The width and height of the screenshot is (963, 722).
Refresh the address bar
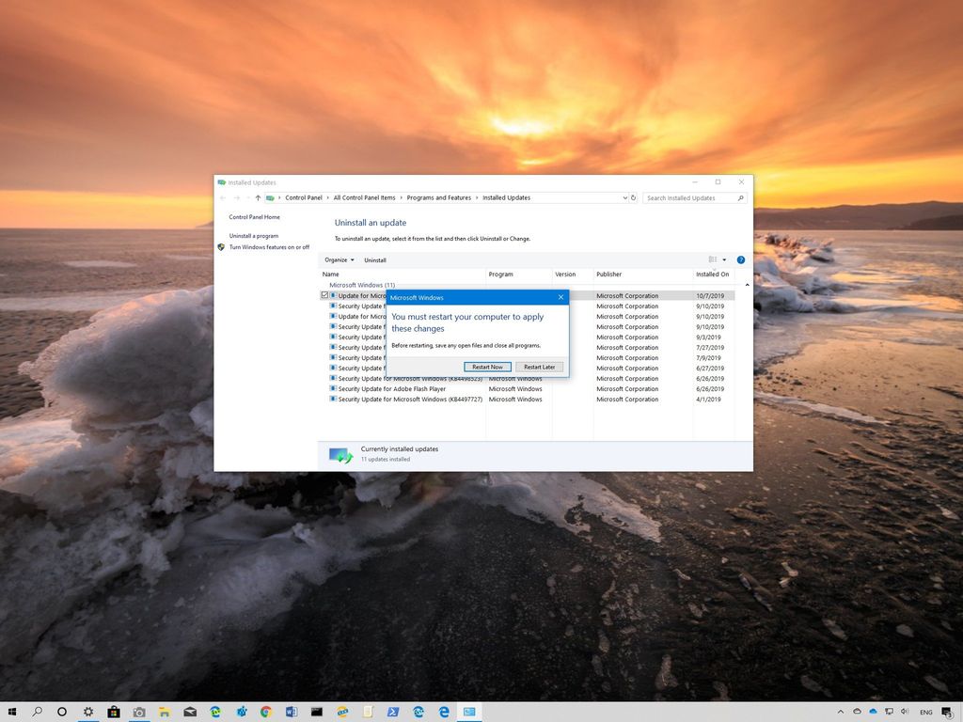coord(633,197)
